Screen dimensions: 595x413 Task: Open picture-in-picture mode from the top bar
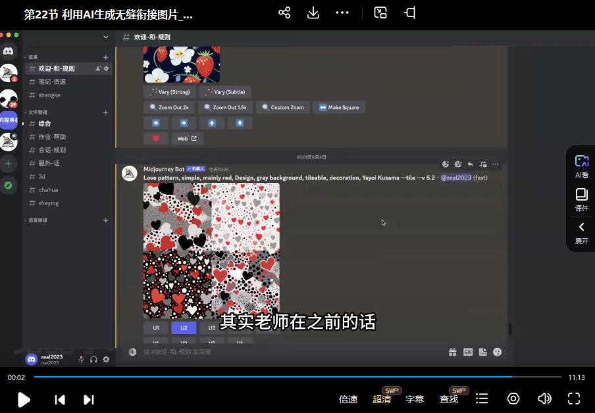click(x=380, y=12)
